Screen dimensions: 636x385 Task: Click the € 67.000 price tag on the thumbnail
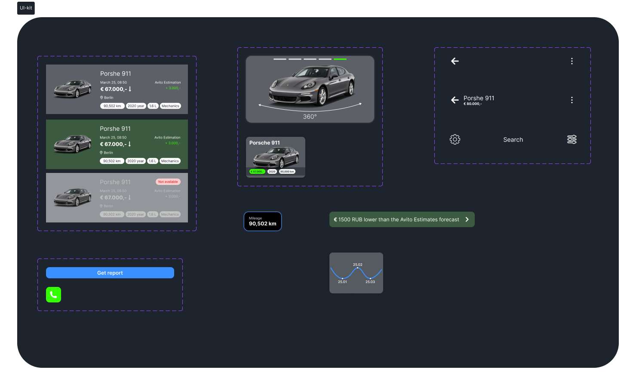(x=257, y=171)
